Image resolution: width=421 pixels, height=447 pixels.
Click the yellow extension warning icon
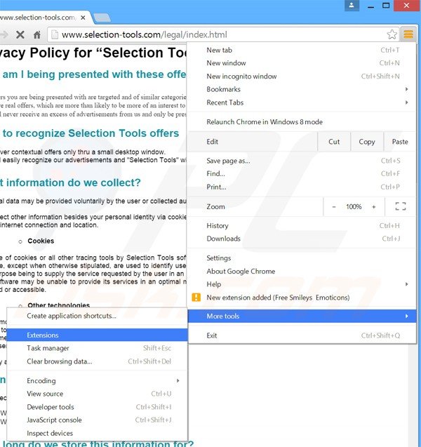tap(196, 298)
